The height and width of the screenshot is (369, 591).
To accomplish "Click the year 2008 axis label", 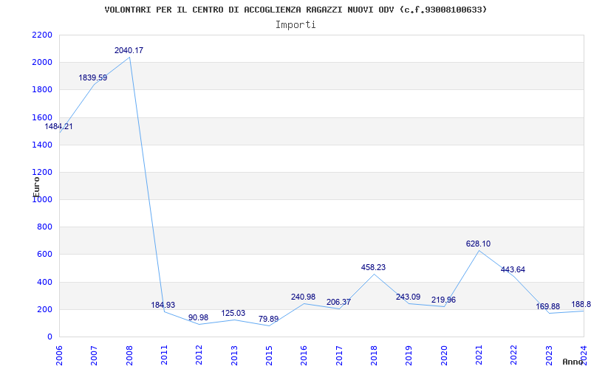I will coord(129,356).
